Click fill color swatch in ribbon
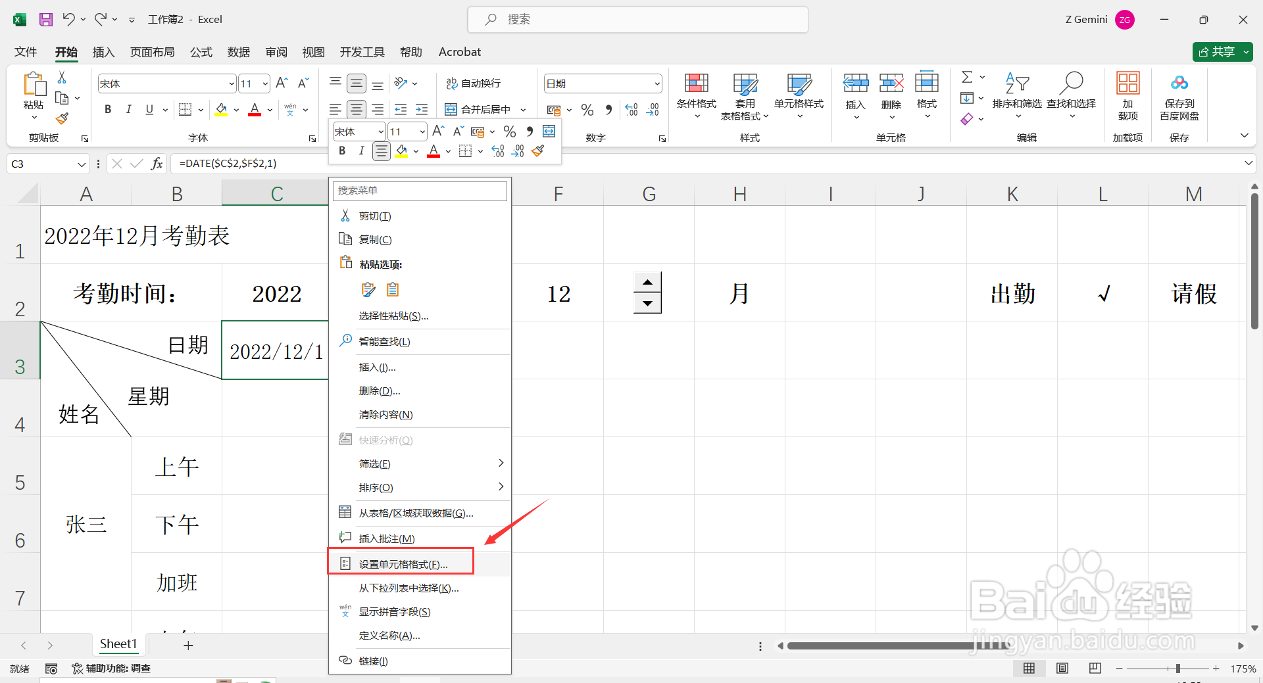The height and width of the screenshot is (683, 1263). point(221,110)
